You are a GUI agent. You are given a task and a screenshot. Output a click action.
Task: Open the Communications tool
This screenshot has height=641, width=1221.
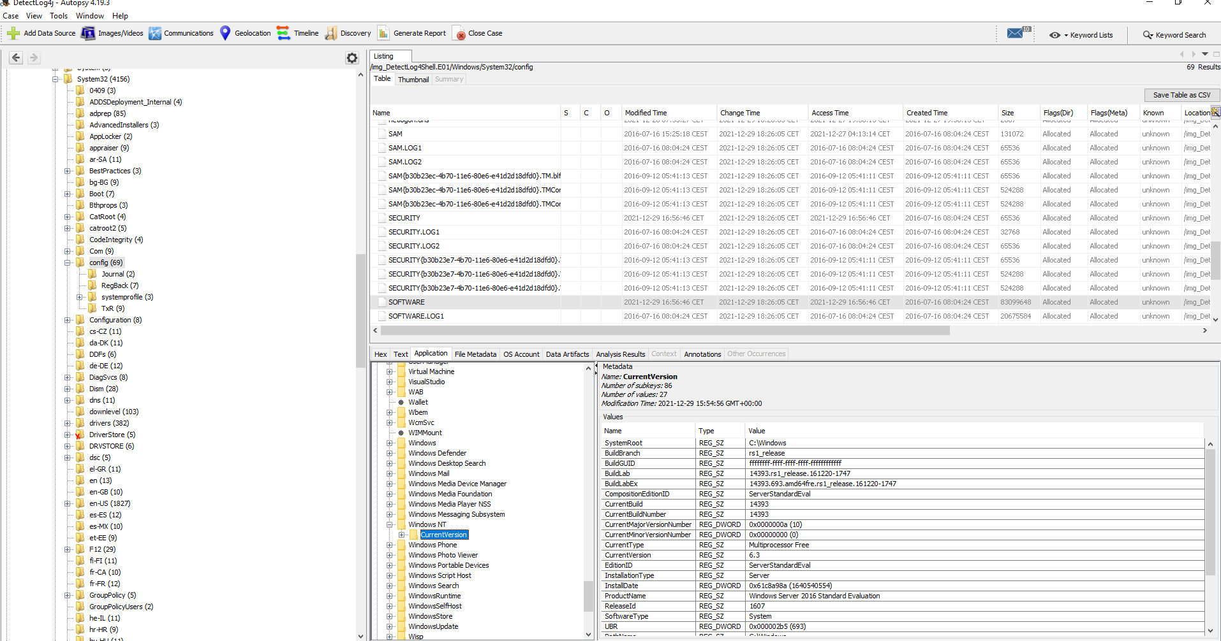pyautogui.click(x=155, y=33)
